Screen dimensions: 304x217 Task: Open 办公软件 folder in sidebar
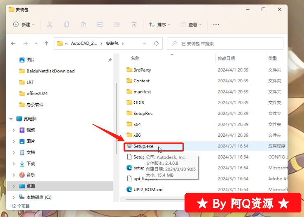click(x=31, y=105)
